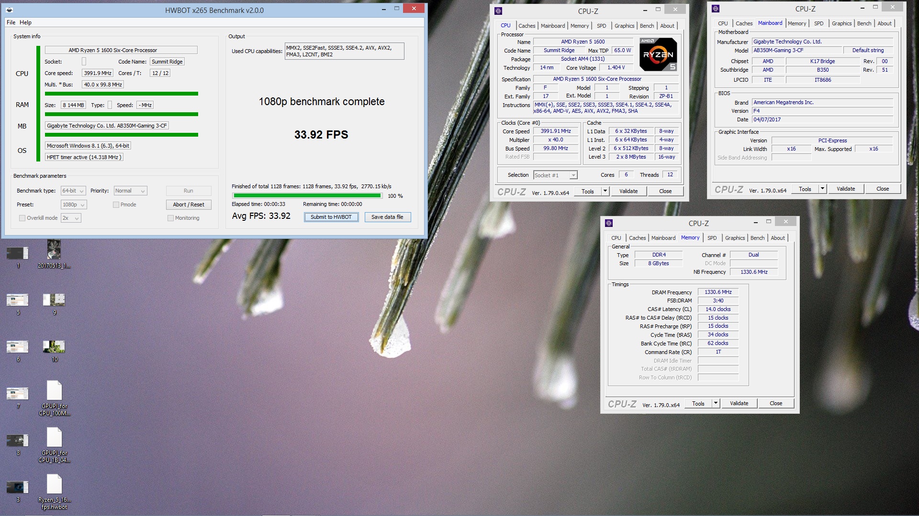Click the Abort / Reset button

(189, 204)
